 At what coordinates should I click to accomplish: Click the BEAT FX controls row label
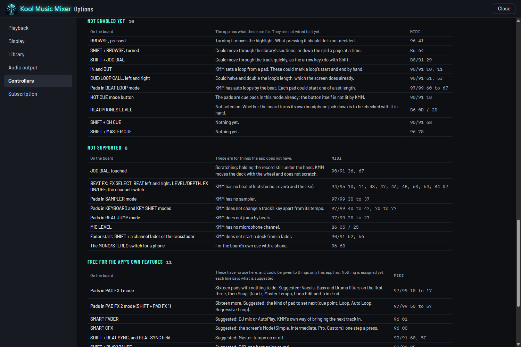point(149,187)
